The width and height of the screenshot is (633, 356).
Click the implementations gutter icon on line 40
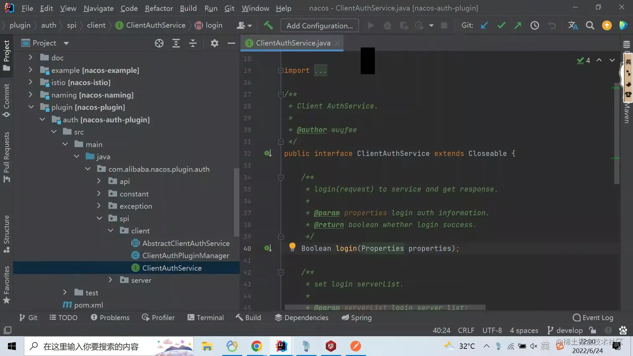click(x=268, y=248)
